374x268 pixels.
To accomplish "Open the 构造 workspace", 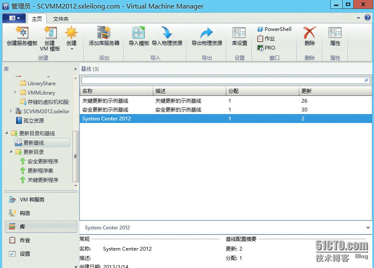I will point(41,213).
